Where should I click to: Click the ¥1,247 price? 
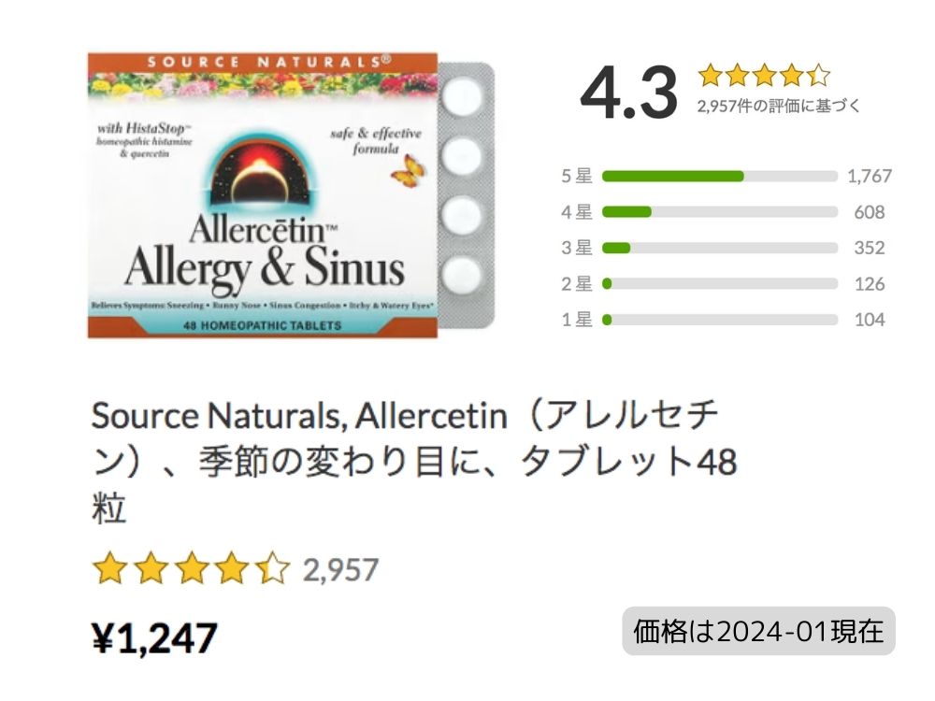[x=154, y=638]
